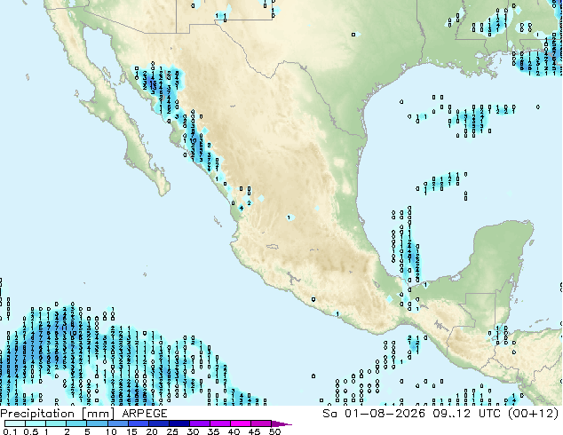The image size is (563, 435).
Task: Click the '(00+12)' forecast step label
Action: click(x=534, y=414)
